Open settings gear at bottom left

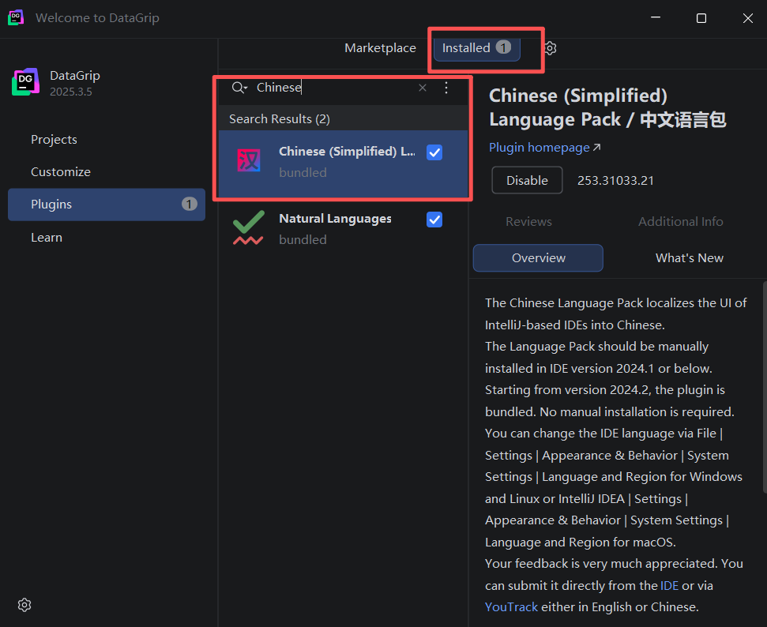(x=24, y=605)
